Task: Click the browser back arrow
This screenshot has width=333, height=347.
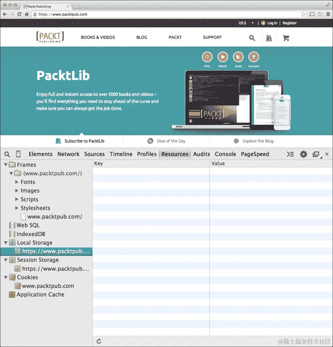Action: tap(5, 14)
